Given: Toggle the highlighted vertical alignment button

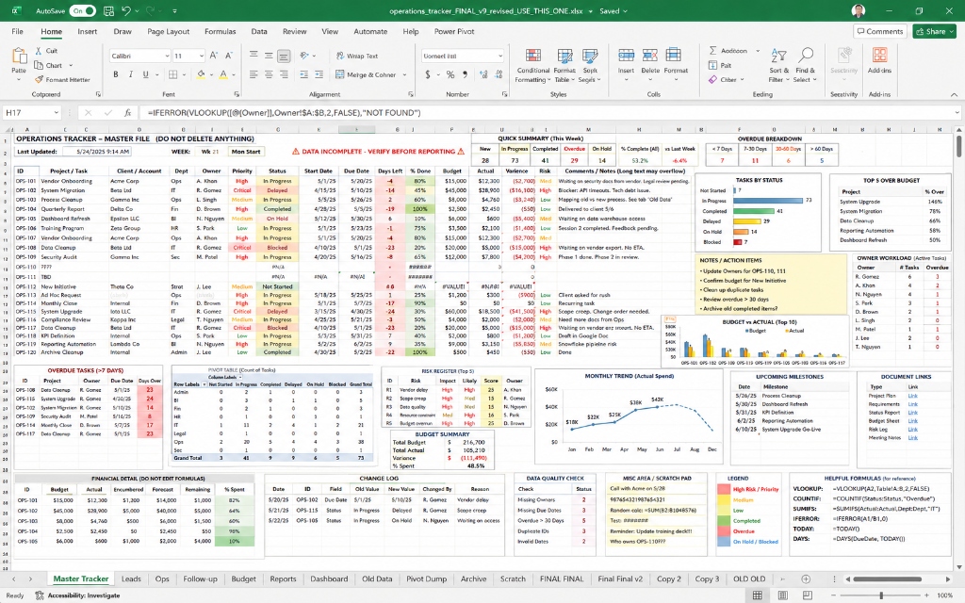Looking at the screenshot, I should [x=284, y=56].
